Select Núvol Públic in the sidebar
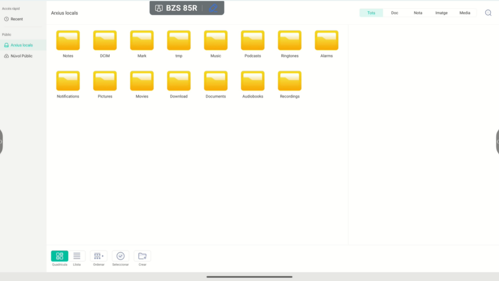This screenshot has width=499, height=281. pyautogui.click(x=21, y=56)
